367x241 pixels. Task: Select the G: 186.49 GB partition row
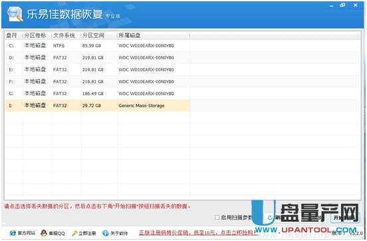[x=97, y=93]
